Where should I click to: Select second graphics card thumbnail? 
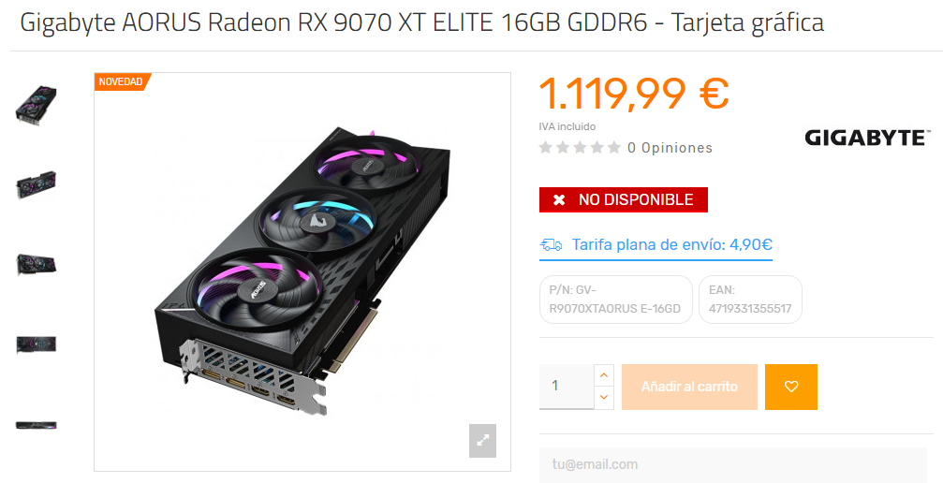point(37,184)
